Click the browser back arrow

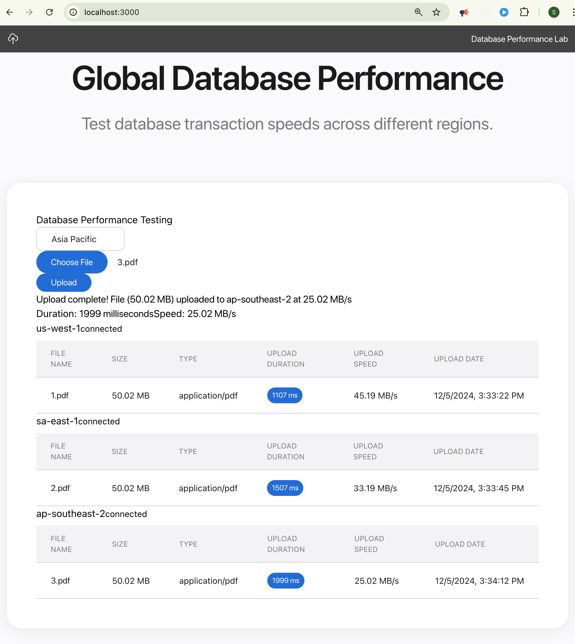(10, 12)
